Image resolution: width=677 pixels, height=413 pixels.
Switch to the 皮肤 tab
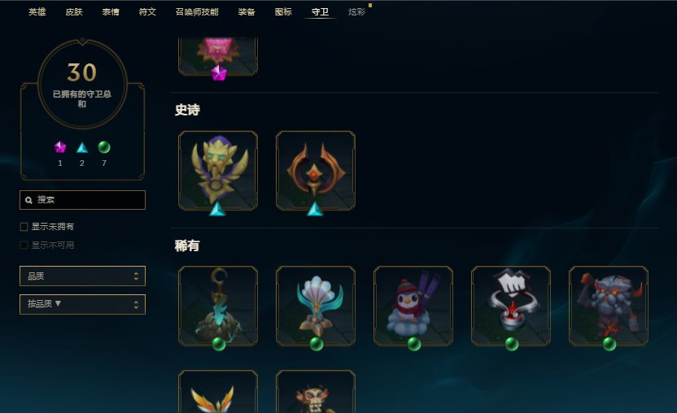(x=74, y=12)
